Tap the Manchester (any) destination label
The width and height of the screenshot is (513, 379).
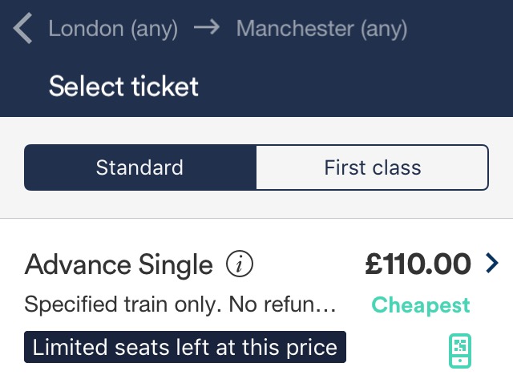pyautogui.click(x=322, y=30)
